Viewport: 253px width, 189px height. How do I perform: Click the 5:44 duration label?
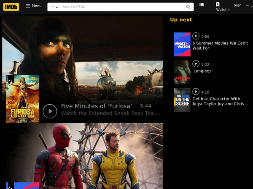pos(145,106)
